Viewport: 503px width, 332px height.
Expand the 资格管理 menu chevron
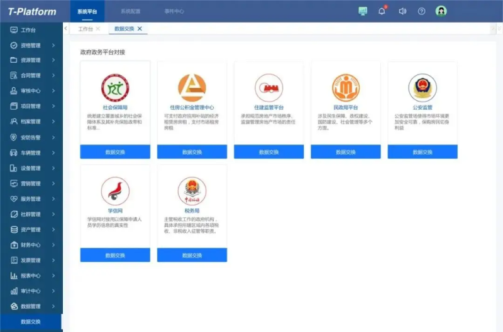click(x=53, y=45)
